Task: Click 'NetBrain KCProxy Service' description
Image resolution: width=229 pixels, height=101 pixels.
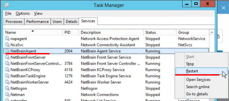Action: pyautogui.click(x=103, y=70)
